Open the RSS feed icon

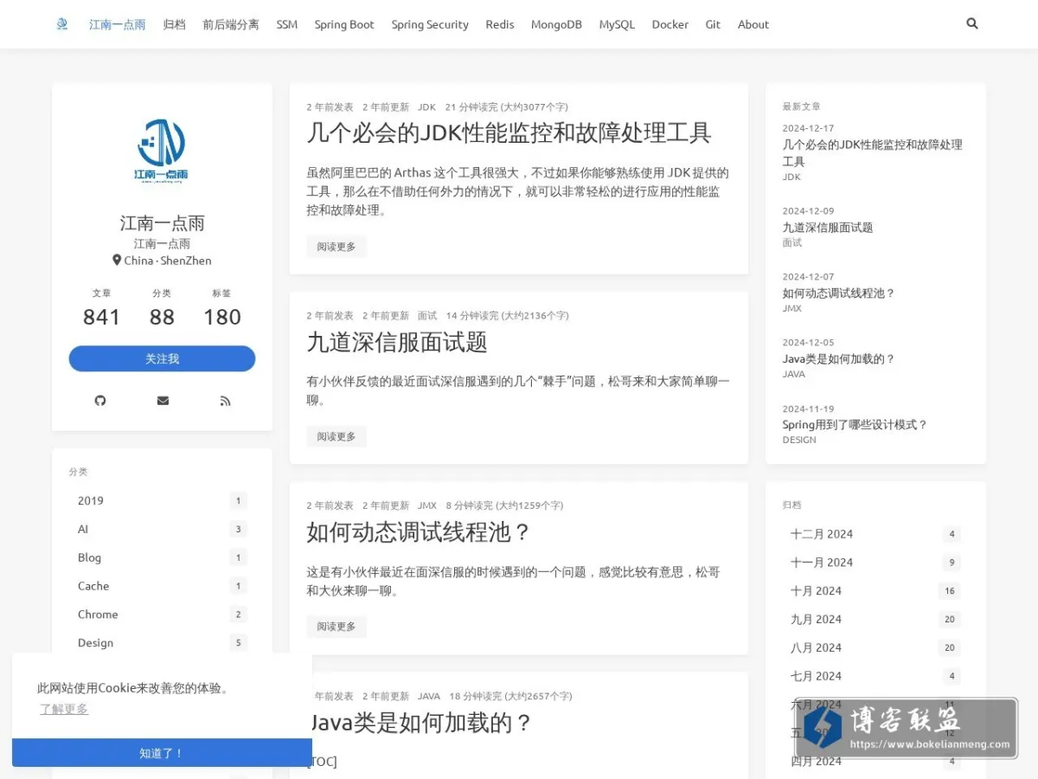click(225, 400)
